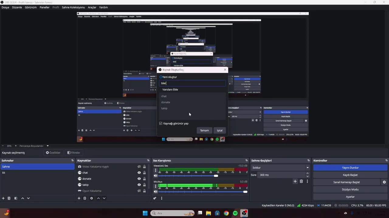Zoom in the preview with the plus icon
The image size is (389, 218).
pyautogui.click(x=16, y=146)
